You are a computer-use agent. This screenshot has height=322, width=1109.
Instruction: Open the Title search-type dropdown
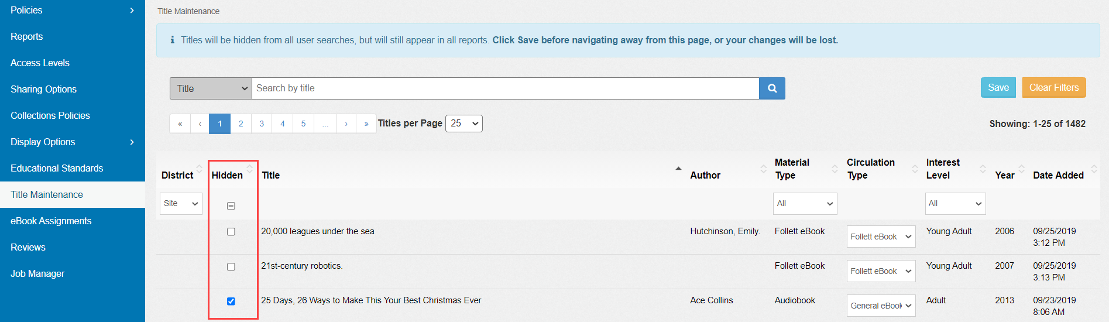211,88
